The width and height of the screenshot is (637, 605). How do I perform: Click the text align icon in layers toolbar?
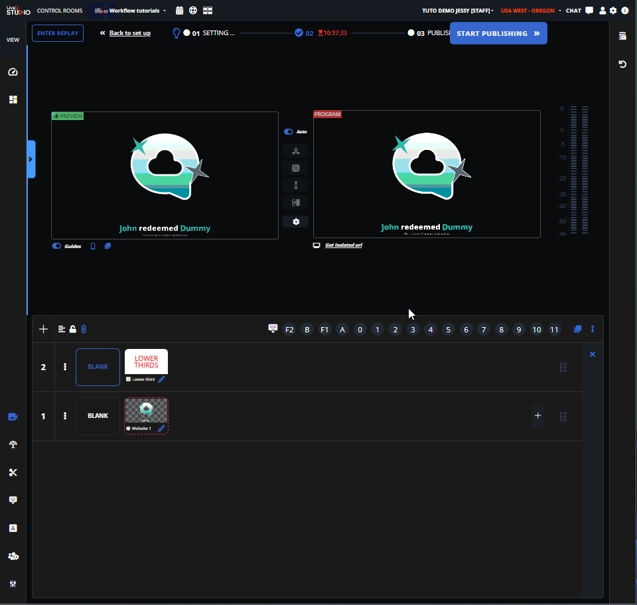[62, 329]
